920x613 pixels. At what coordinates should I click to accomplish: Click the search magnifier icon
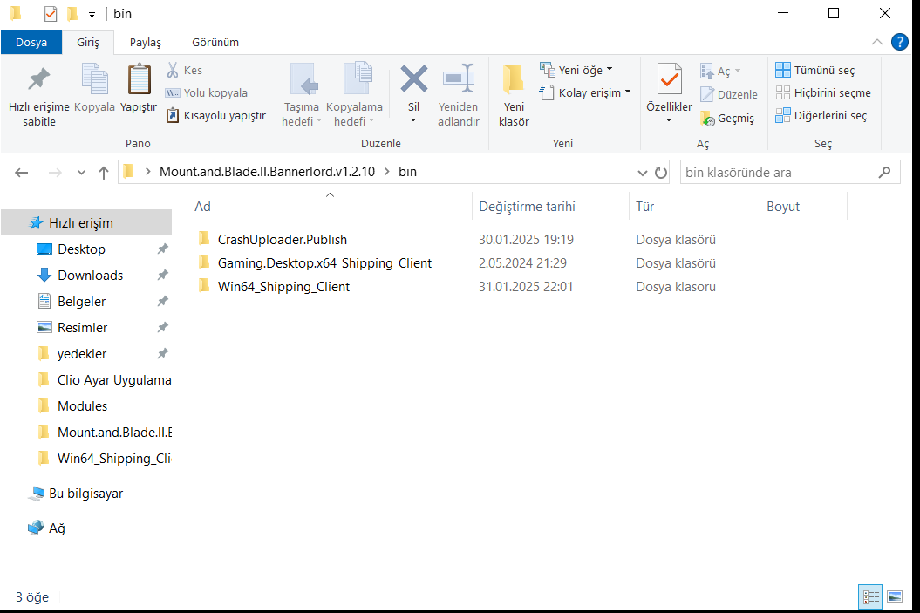[885, 172]
